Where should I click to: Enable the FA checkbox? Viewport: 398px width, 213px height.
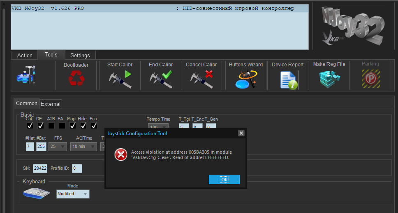coord(62,126)
